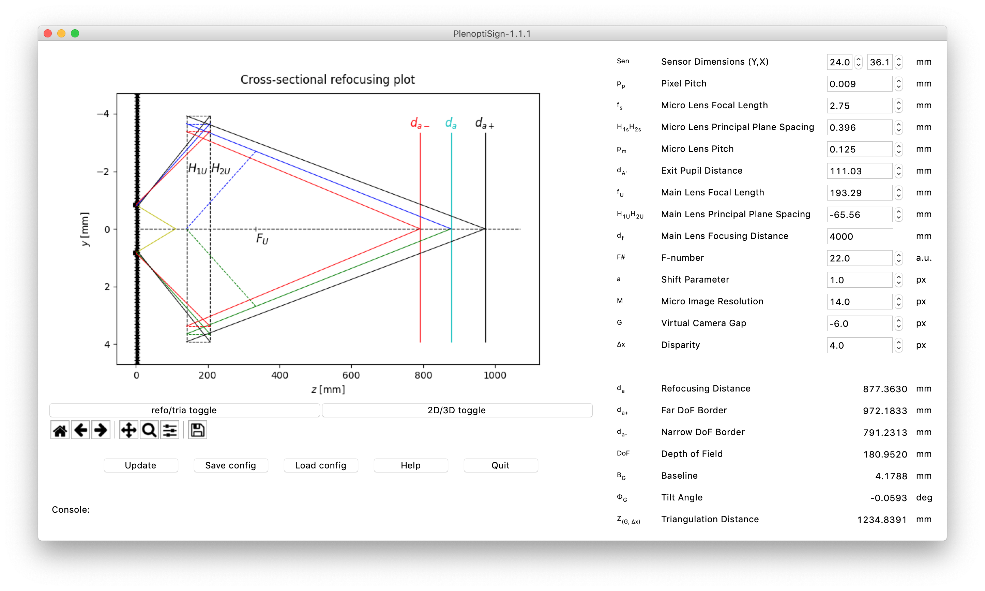The width and height of the screenshot is (985, 591).
Task: Select the Zoom magnifier tool
Action: 150,430
